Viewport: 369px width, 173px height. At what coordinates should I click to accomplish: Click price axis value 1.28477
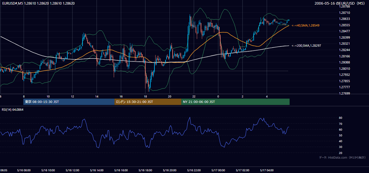click(344, 31)
